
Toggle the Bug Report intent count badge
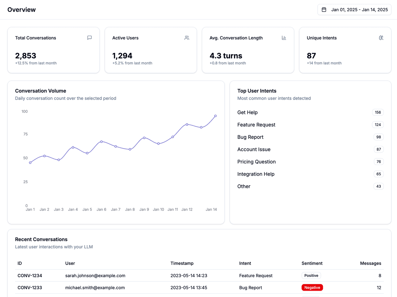(378, 137)
